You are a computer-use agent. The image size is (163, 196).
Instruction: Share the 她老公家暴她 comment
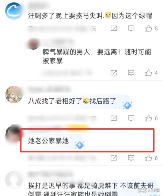tap(114, 158)
